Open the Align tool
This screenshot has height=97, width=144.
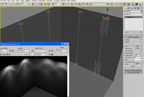tap(112, 4)
